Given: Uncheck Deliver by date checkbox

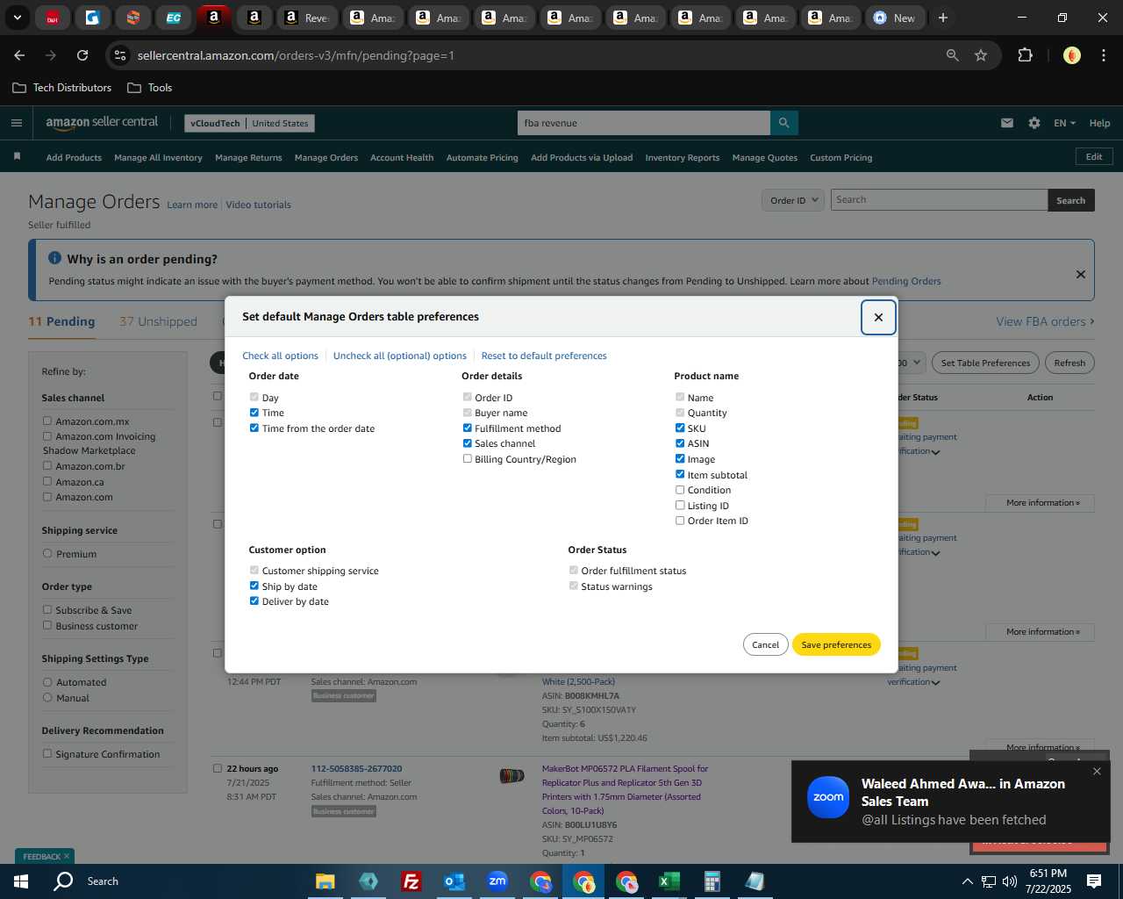Looking at the screenshot, I should point(254,601).
